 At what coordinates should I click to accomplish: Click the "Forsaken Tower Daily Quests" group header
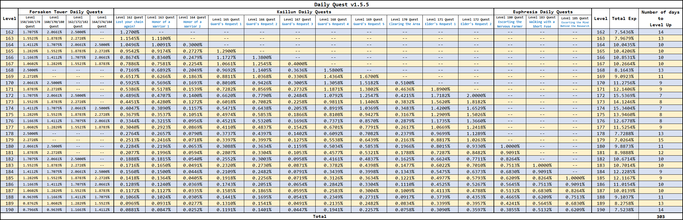(66, 12)
